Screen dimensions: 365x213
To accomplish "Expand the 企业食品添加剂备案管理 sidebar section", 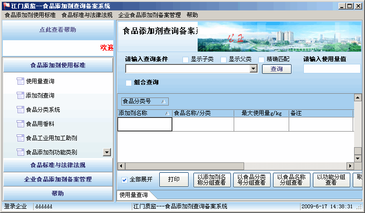I will [58, 179].
